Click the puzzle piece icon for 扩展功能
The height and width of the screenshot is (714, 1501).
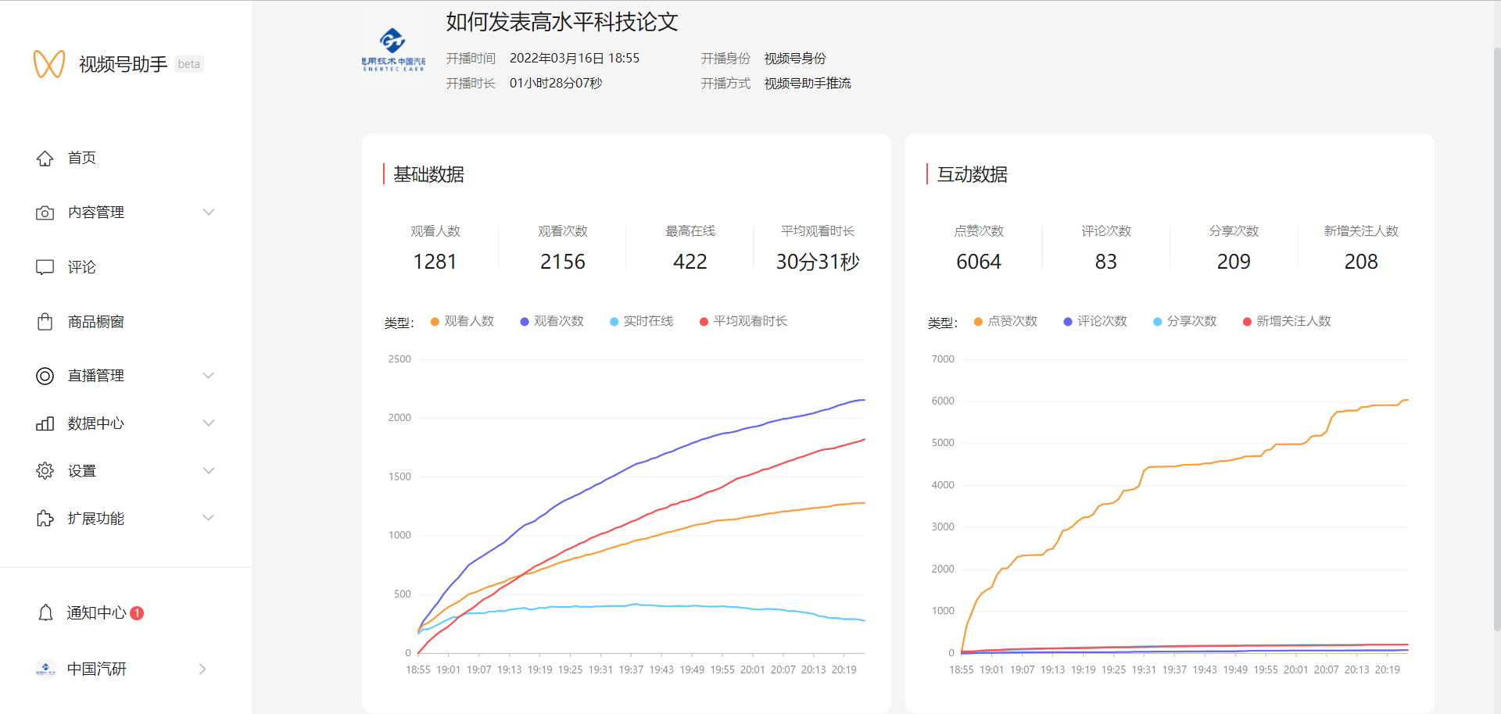coord(45,519)
